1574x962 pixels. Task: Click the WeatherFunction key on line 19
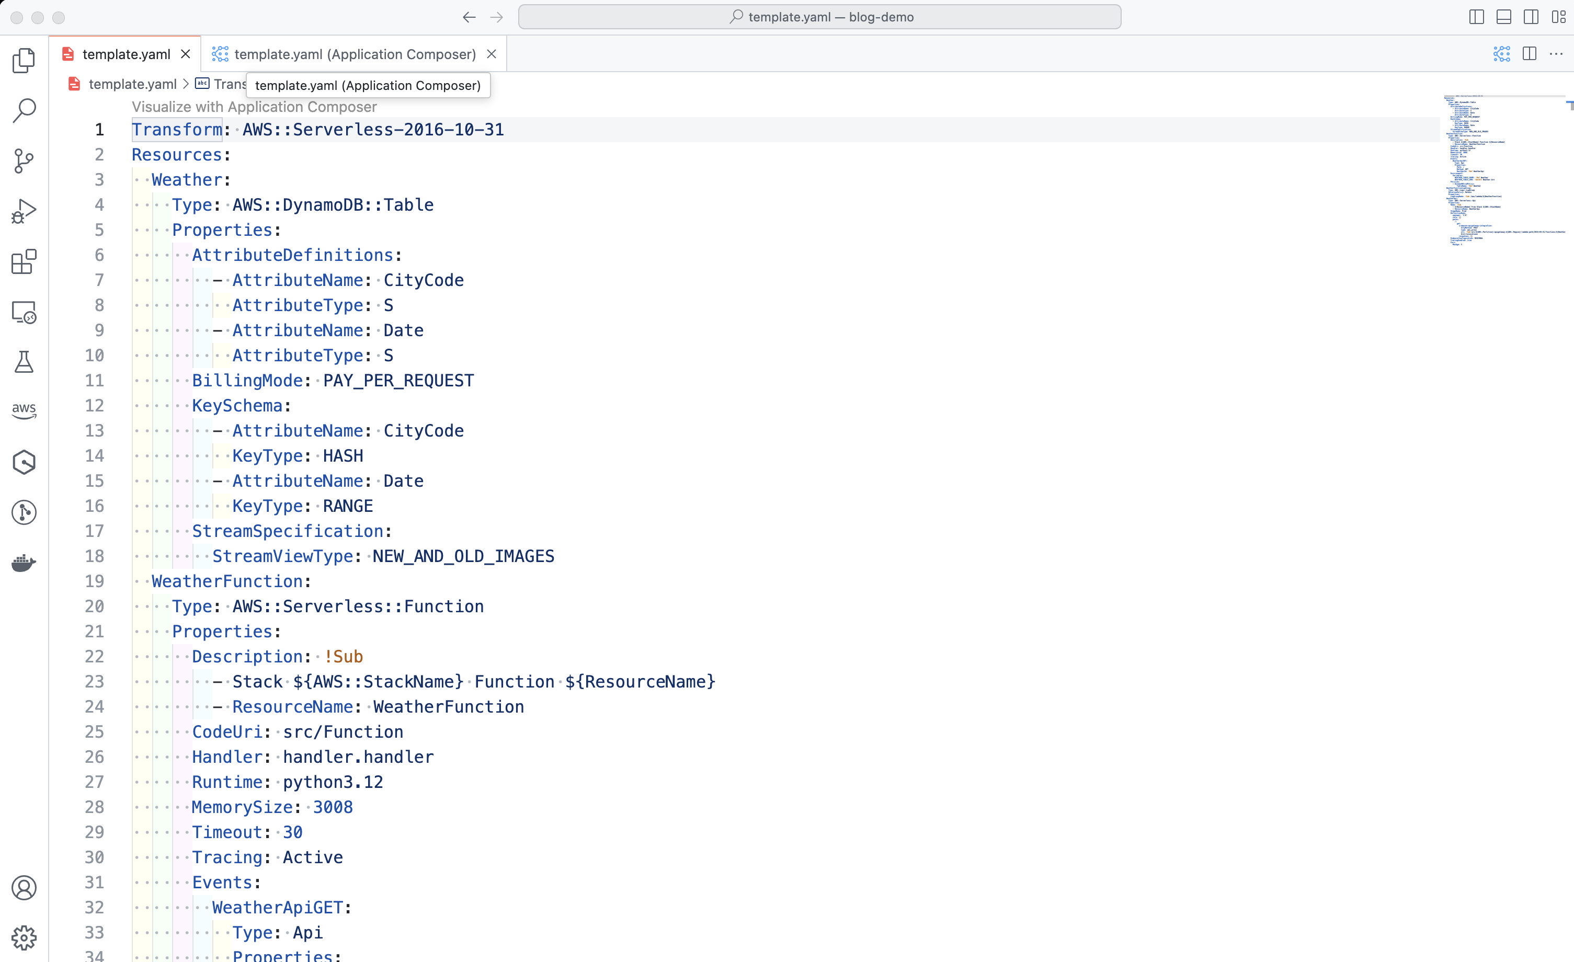227,581
